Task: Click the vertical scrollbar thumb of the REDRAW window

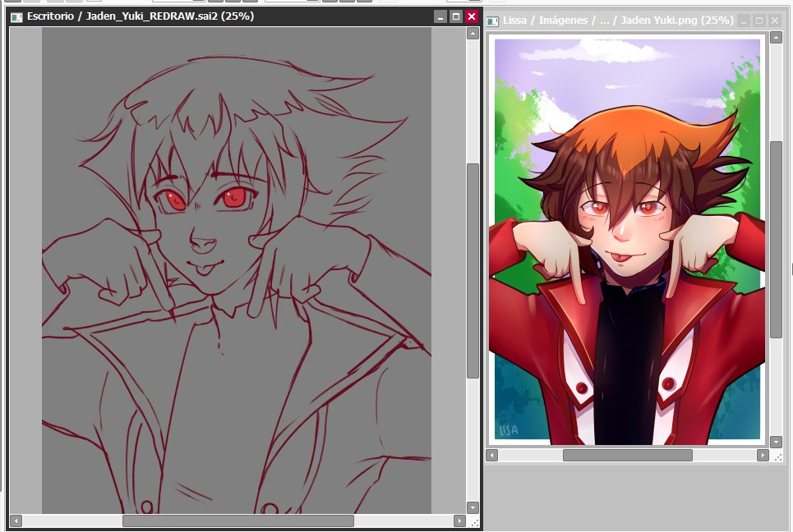Action: click(473, 270)
